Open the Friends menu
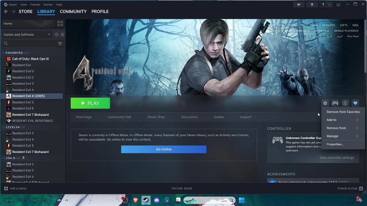367x206 pixels. (35, 5)
